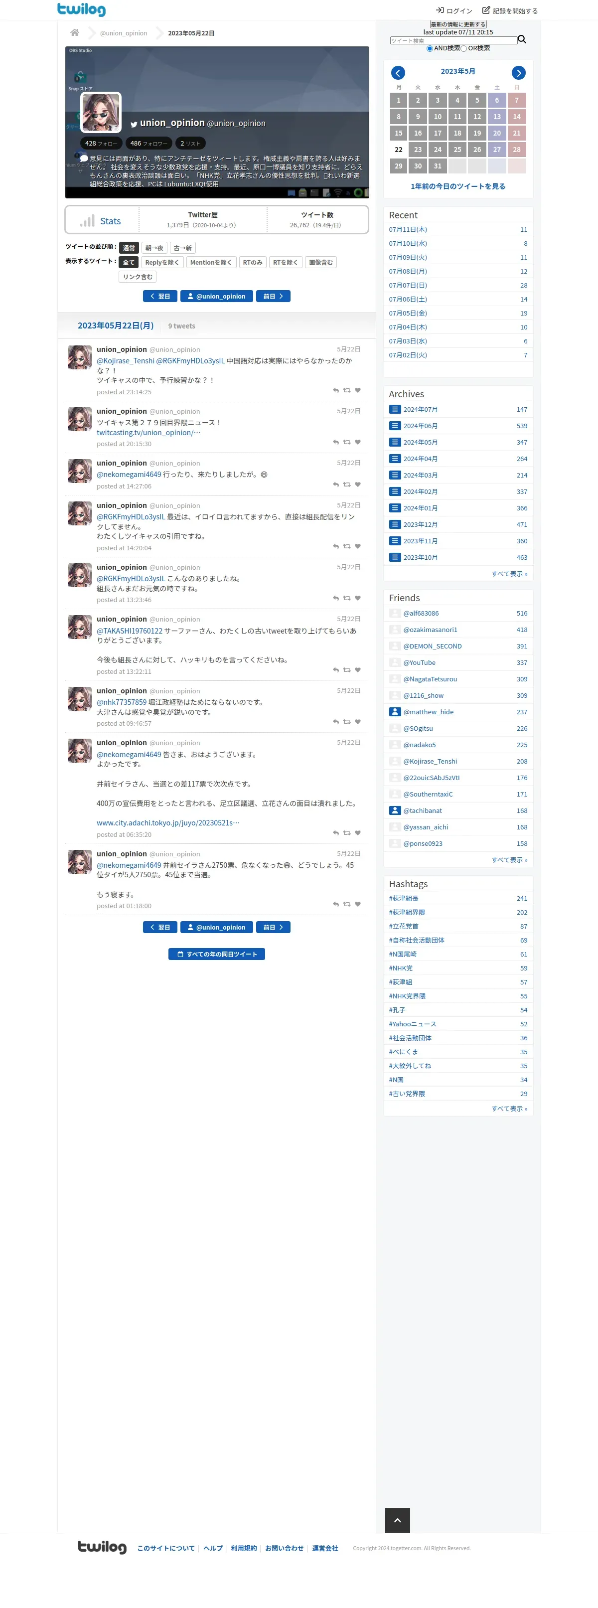Filter tweets with 画像含む
Image resolution: width=598 pixels, height=1608 pixels.
pyautogui.click(x=321, y=262)
